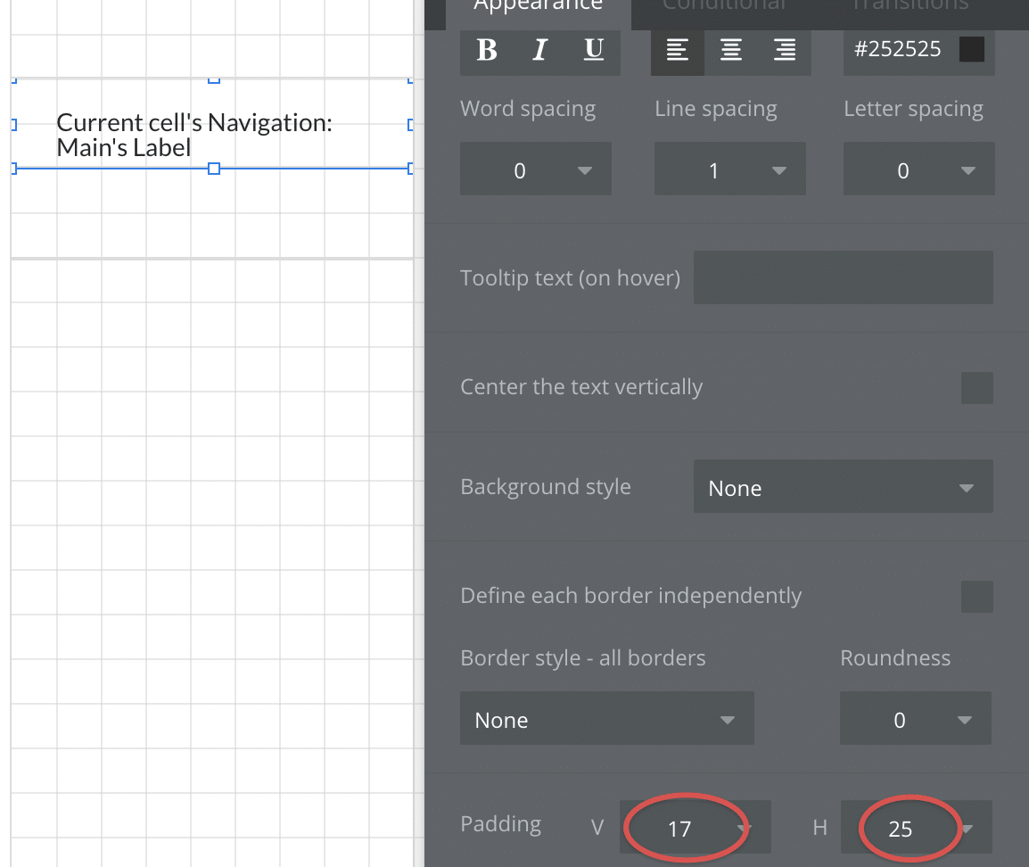Toggle underline text formatting
The image size is (1029, 867).
[594, 50]
